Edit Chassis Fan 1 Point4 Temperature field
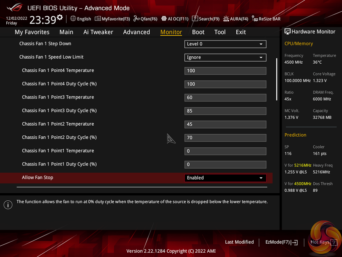The height and width of the screenshot is (257, 342). coord(225,71)
